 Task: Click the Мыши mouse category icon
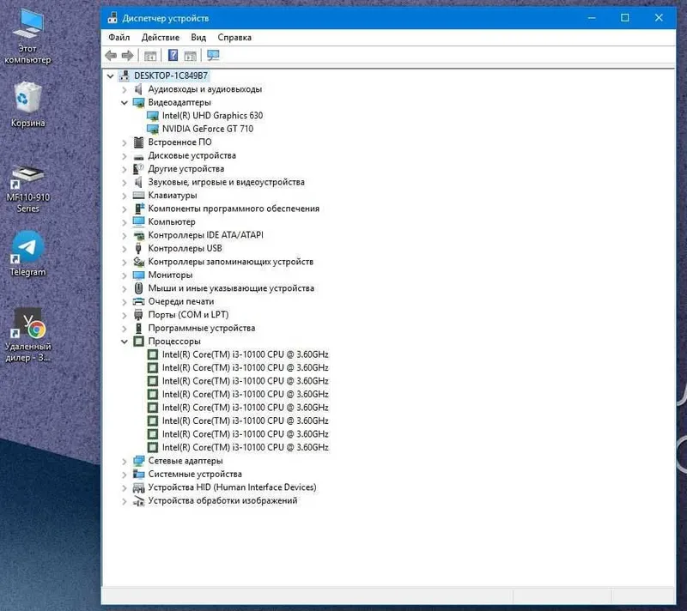(x=138, y=288)
